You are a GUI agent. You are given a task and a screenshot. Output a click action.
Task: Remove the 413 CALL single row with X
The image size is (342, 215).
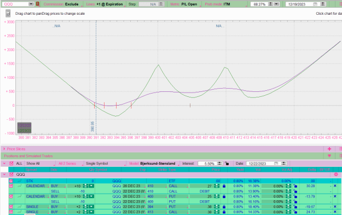coord(335,212)
